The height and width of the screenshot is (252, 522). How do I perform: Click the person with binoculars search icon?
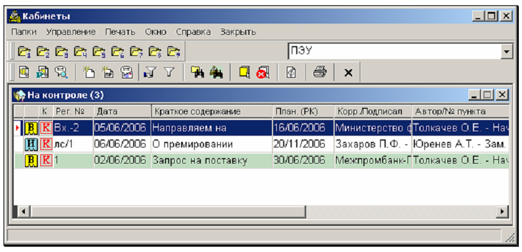coord(217,72)
